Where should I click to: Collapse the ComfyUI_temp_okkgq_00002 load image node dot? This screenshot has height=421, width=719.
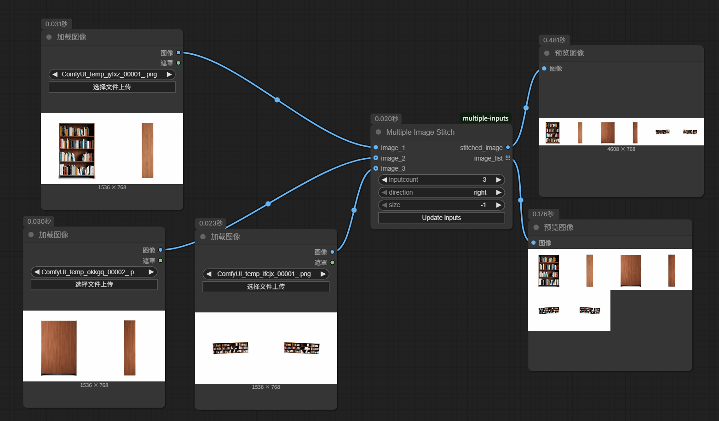pyautogui.click(x=31, y=235)
